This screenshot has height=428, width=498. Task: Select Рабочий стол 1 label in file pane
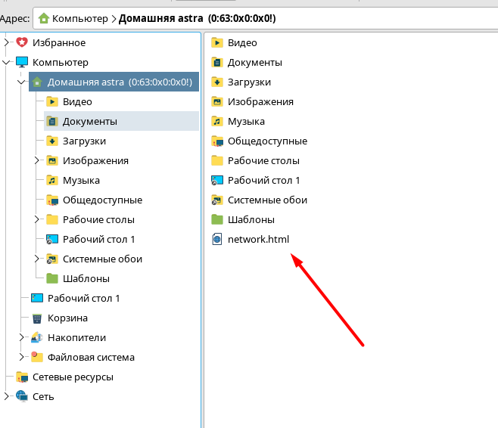264,180
